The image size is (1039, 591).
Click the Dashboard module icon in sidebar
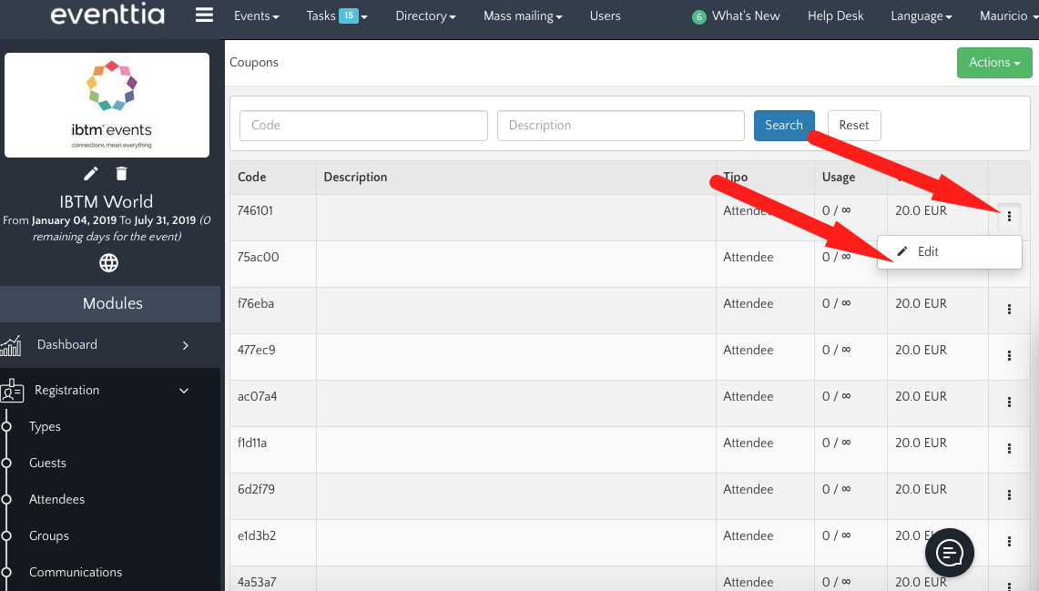[x=12, y=345]
